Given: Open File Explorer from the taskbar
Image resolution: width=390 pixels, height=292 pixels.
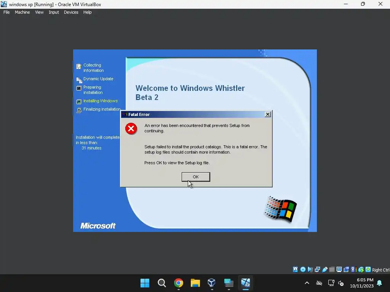Looking at the screenshot, I should (195, 283).
